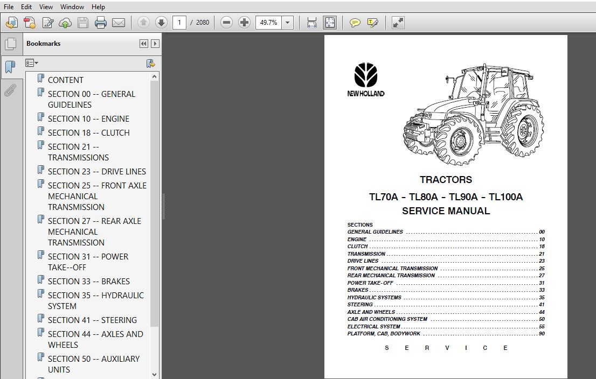Click the cloud upload icon
Screen dimensions: 596x379
pos(65,23)
